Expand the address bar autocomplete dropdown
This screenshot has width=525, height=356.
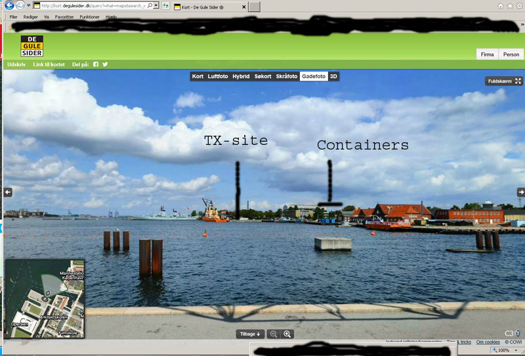click(156, 6)
